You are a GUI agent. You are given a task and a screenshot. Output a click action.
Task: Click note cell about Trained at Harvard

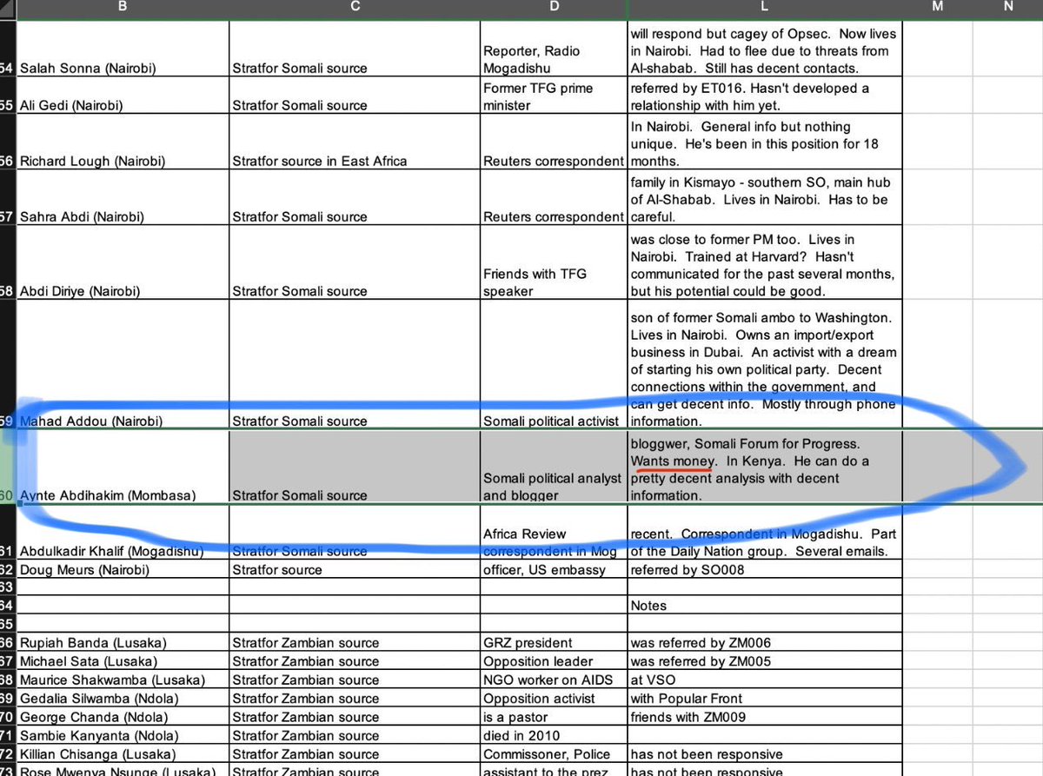(764, 262)
